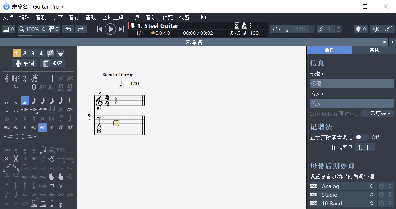Toggle power for Analog effect

pyautogui.click(x=382, y=186)
